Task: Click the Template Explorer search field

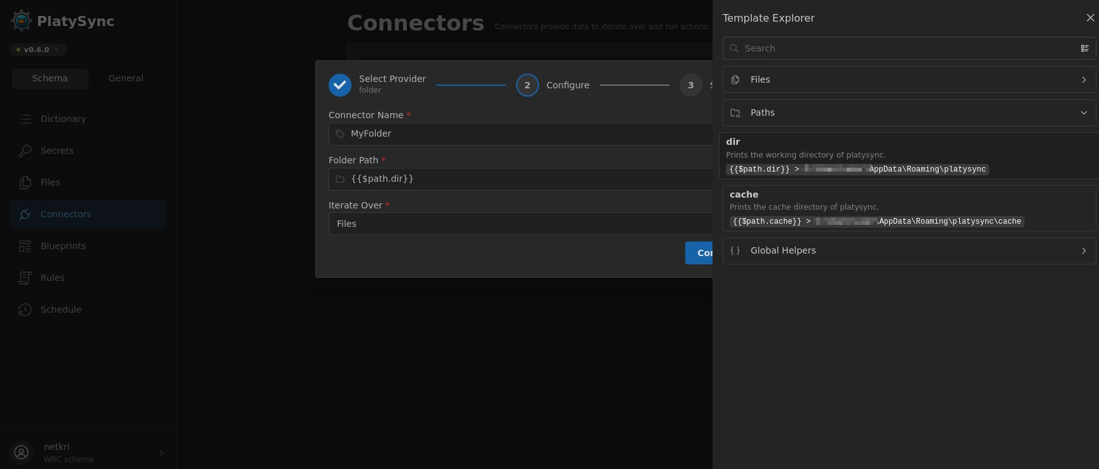Action: click(x=909, y=48)
